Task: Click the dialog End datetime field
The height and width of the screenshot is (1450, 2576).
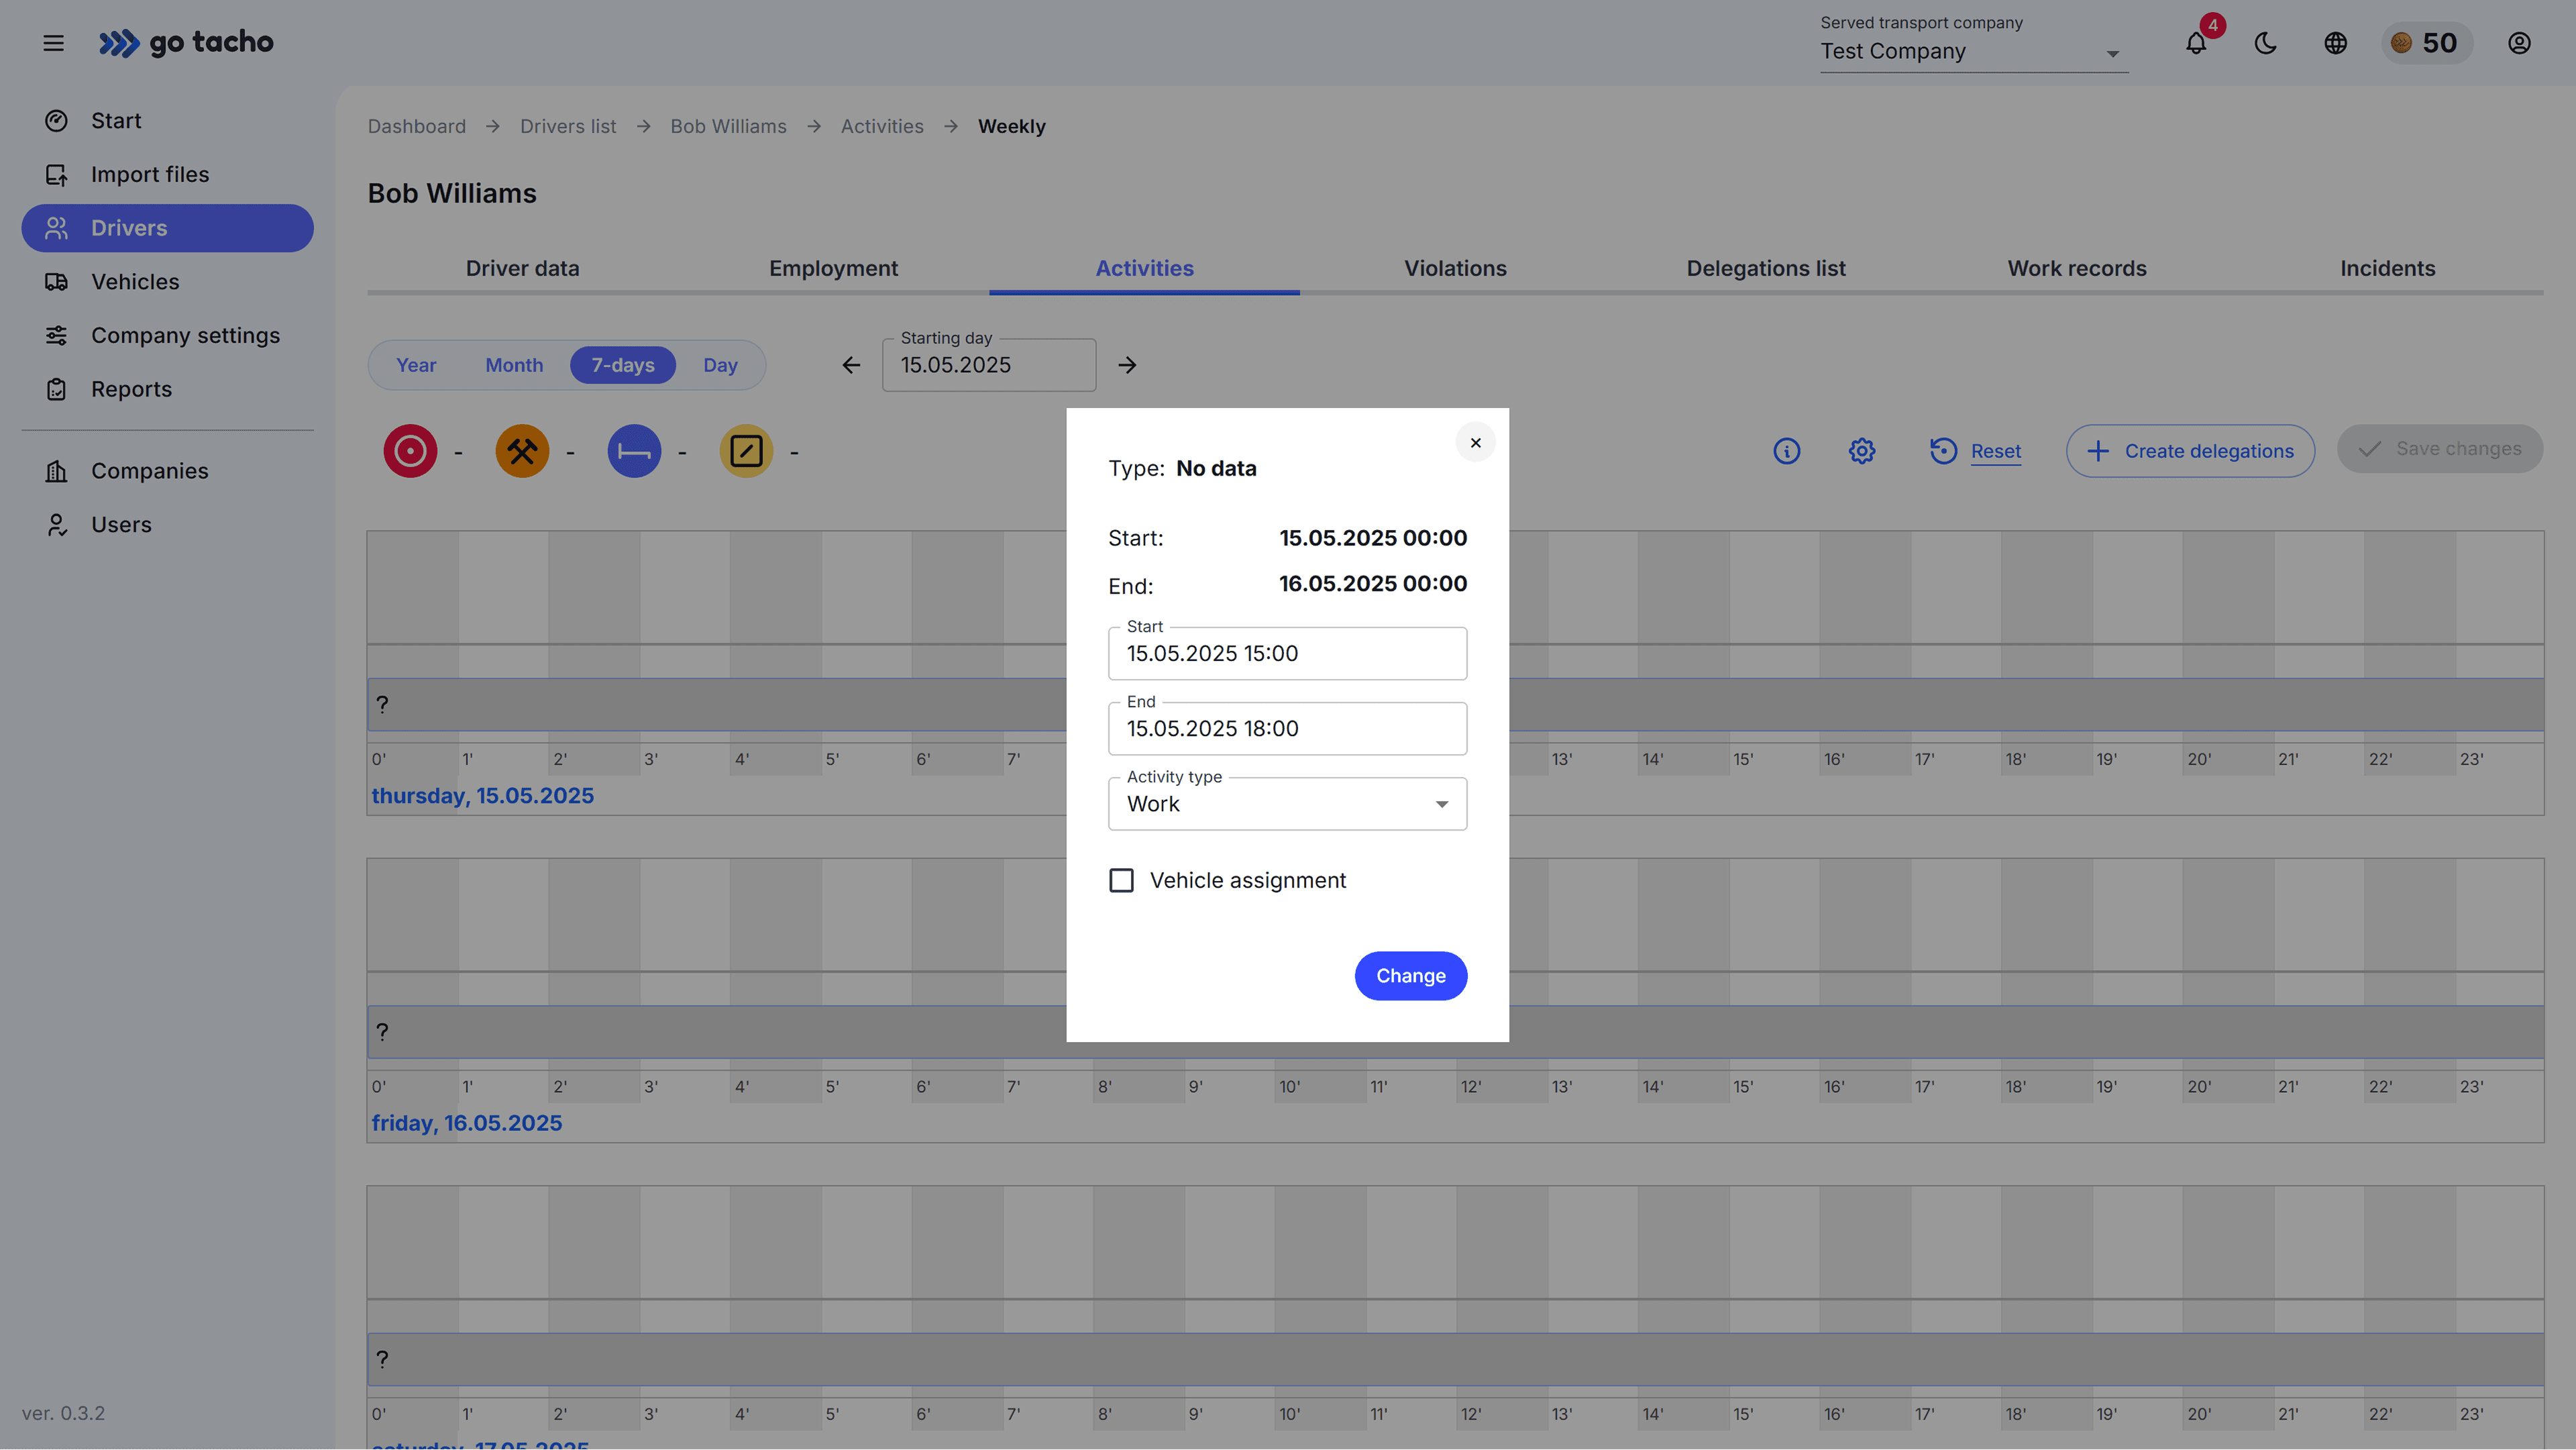Action: [1287, 728]
